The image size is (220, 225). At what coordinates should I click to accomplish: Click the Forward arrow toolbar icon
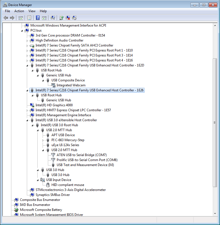tap(12, 18)
